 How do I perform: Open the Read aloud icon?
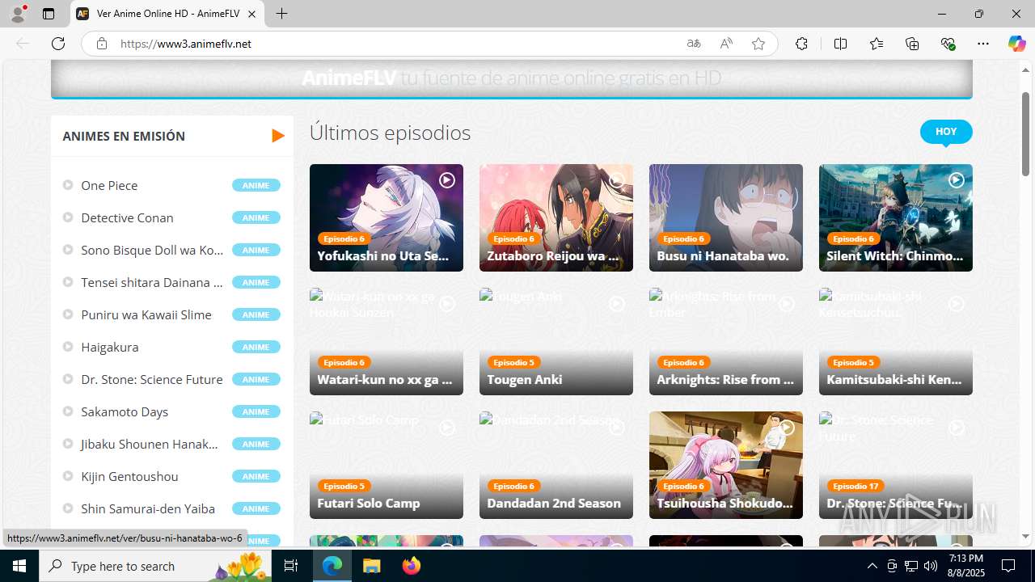point(726,44)
